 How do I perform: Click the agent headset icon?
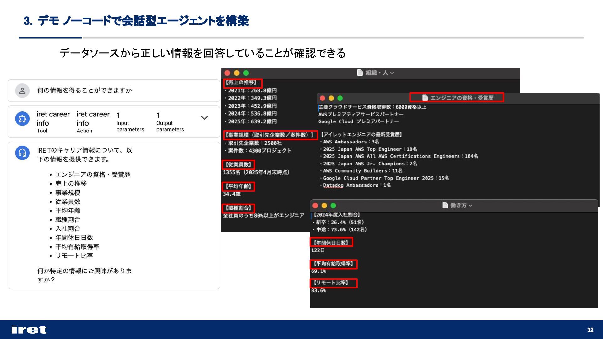(22, 153)
